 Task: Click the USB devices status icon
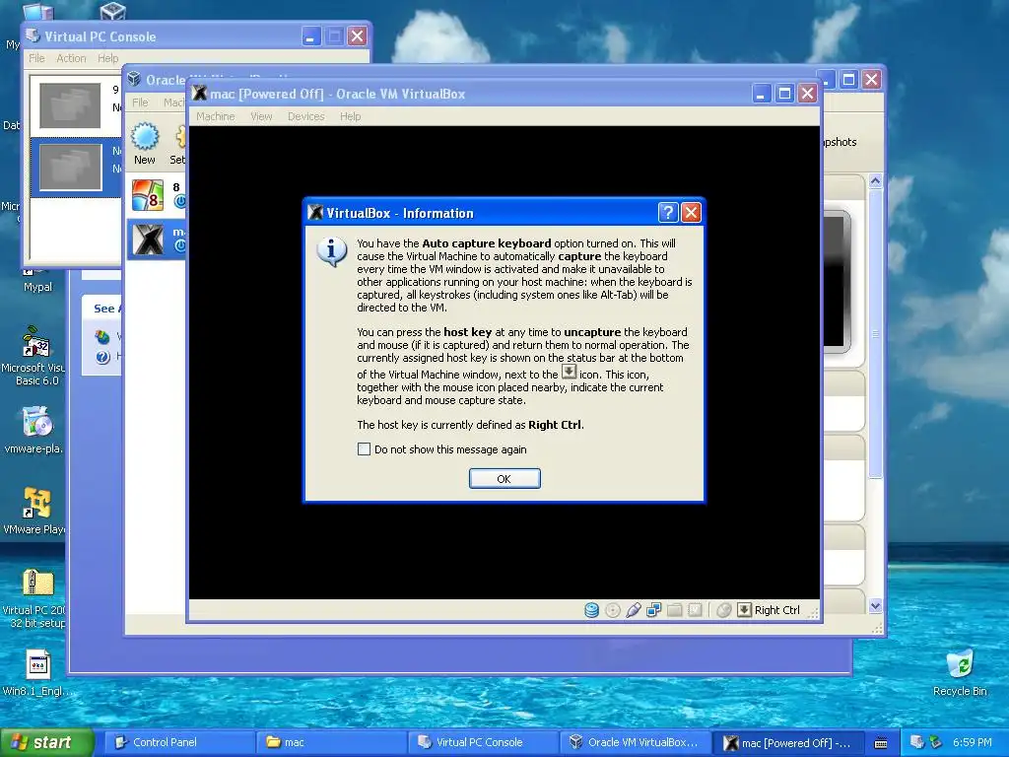[x=634, y=609]
